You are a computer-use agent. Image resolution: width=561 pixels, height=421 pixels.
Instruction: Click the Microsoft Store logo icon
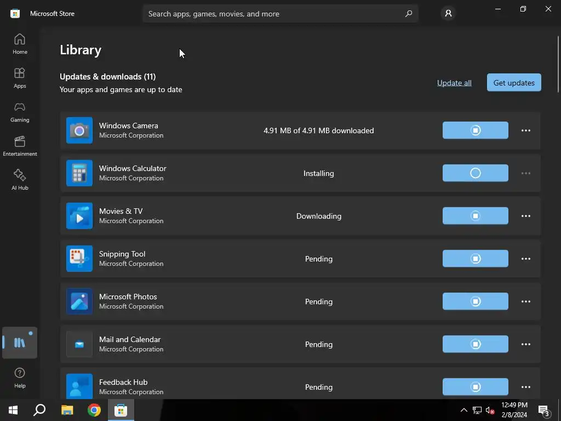click(15, 14)
